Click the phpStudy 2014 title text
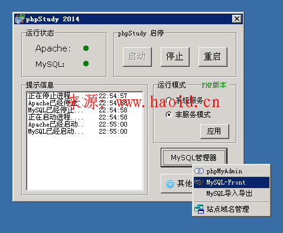 click(53, 19)
